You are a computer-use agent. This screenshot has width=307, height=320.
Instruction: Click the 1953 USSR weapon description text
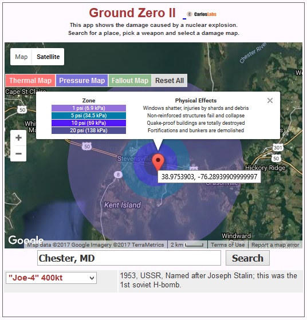[208, 280]
